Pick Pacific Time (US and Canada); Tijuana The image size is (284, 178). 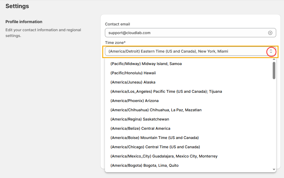point(166,92)
